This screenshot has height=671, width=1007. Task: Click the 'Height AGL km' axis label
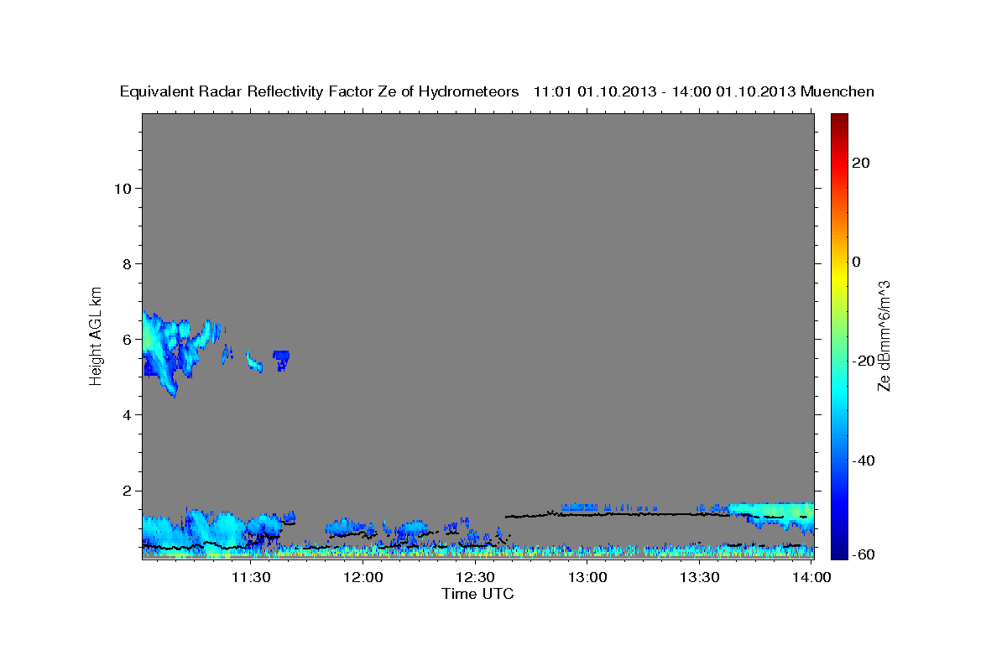click(x=97, y=335)
